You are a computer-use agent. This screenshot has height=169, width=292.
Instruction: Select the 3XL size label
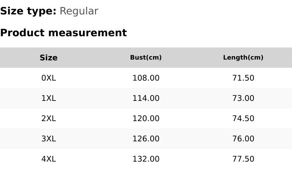(49, 139)
